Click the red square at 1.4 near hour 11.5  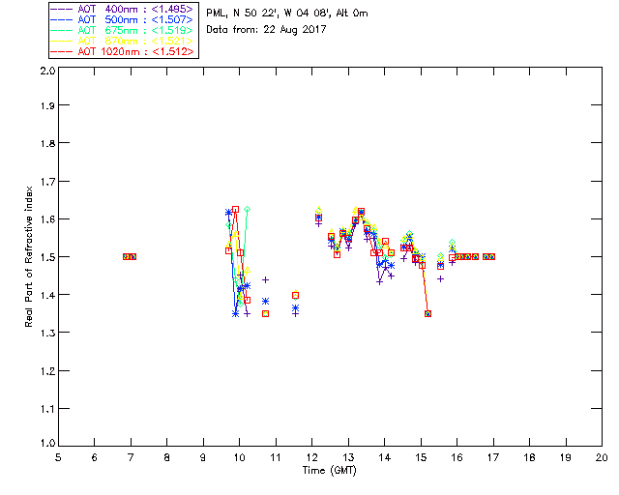point(295,295)
